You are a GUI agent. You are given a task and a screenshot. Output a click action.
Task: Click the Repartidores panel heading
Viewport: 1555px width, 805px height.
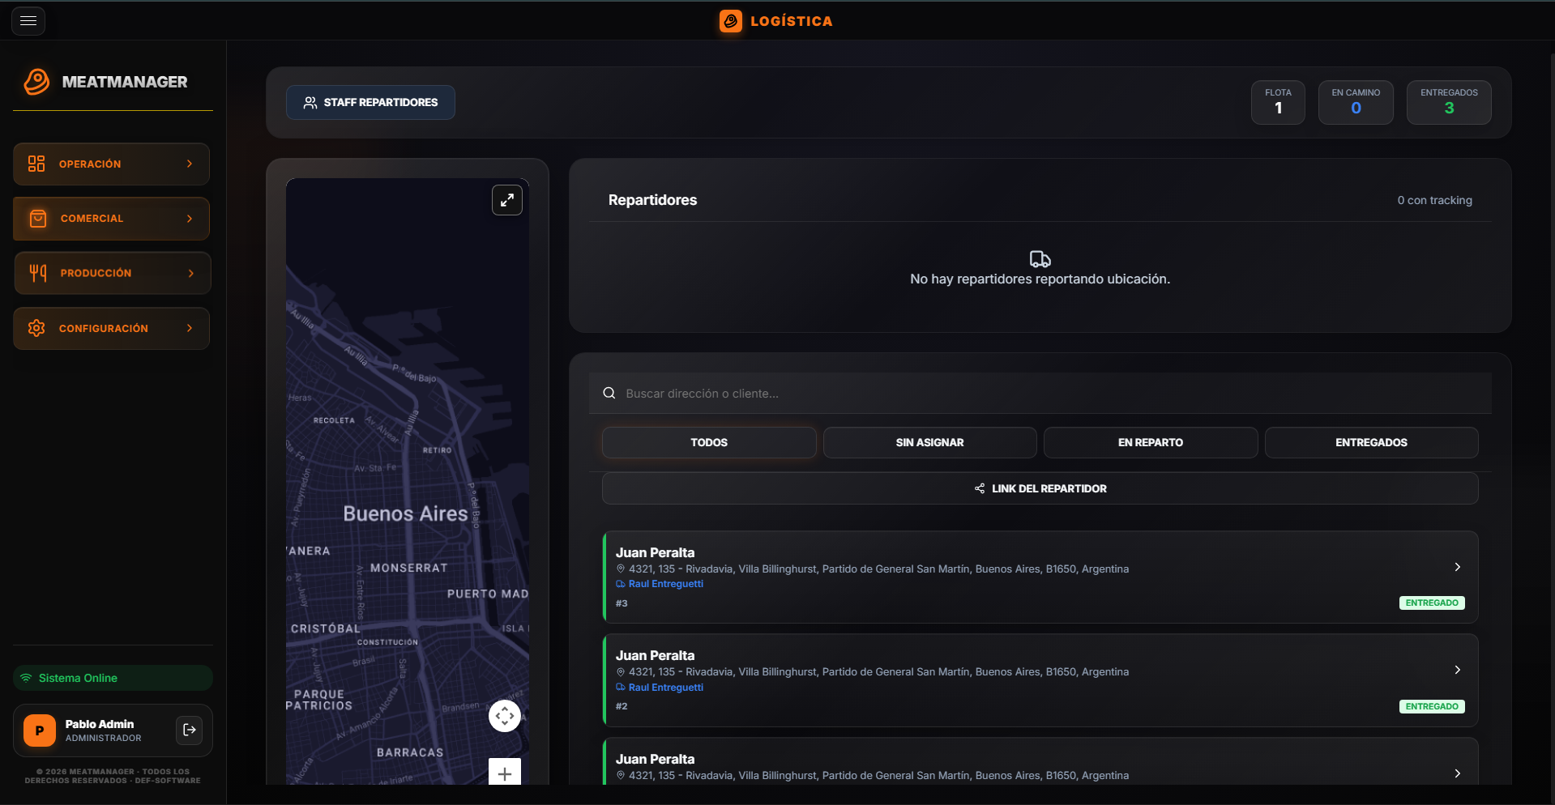tap(652, 200)
